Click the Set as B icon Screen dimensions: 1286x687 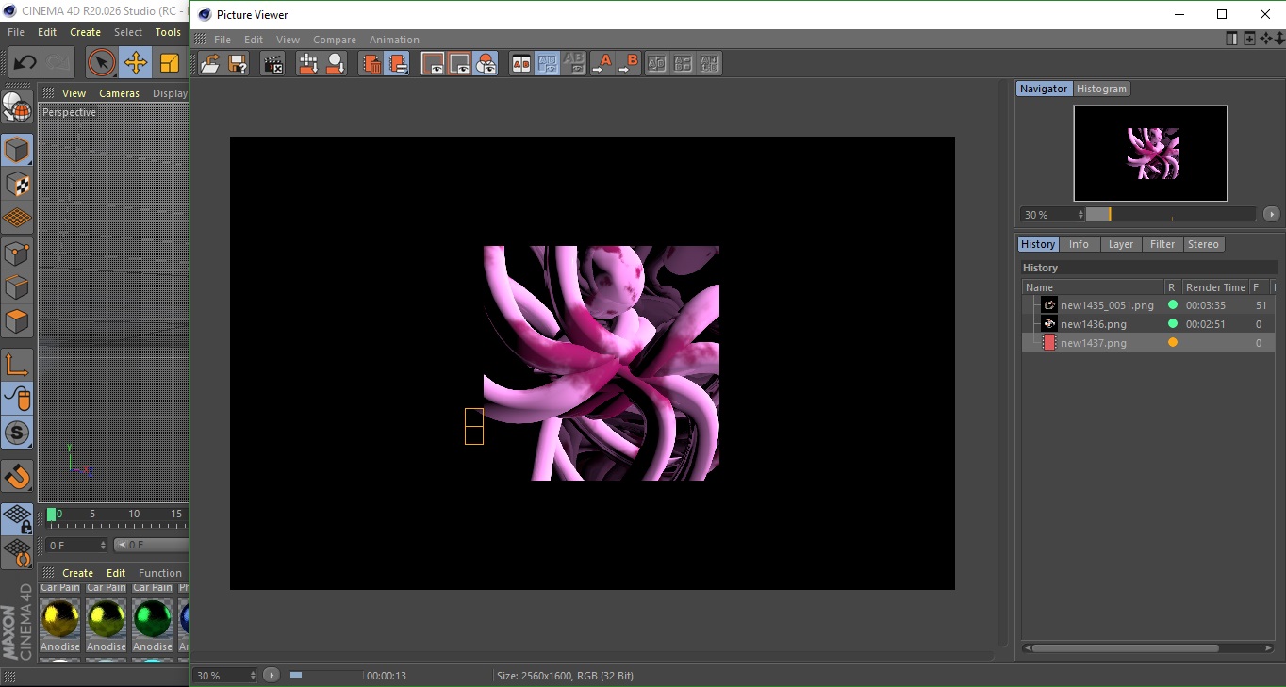click(x=628, y=63)
